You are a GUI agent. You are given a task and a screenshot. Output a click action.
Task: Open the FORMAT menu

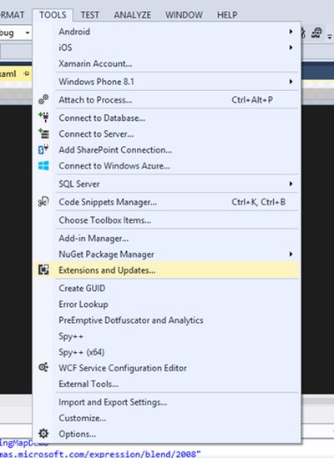[x=12, y=15]
